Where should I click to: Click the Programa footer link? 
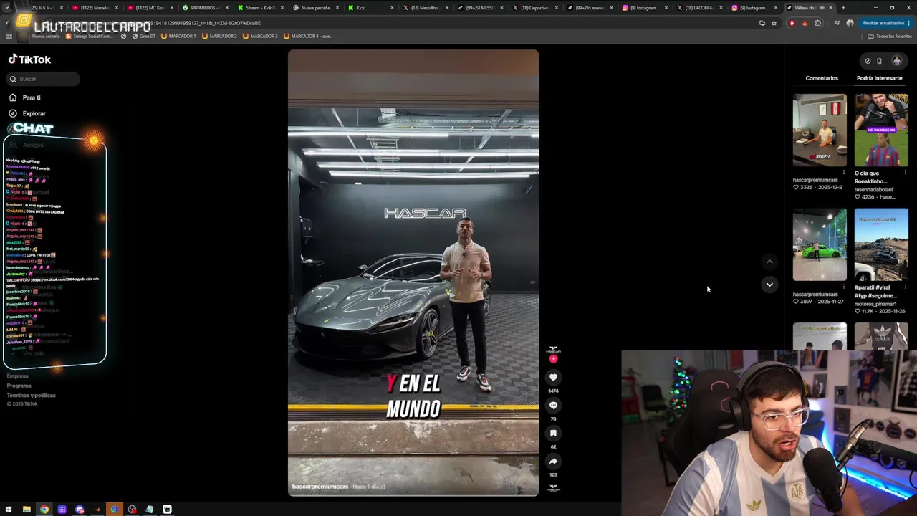pyautogui.click(x=19, y=386)
